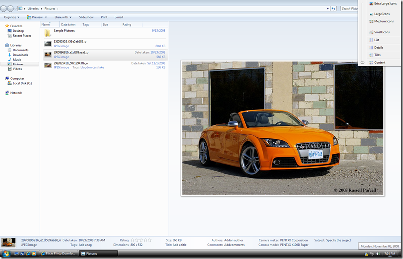Select the Sample Pictures folder icon
403x259 pixels.
pos(48,33)
